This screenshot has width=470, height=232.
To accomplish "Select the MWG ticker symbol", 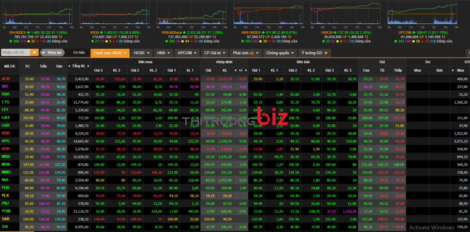I will tap(6, 172).
